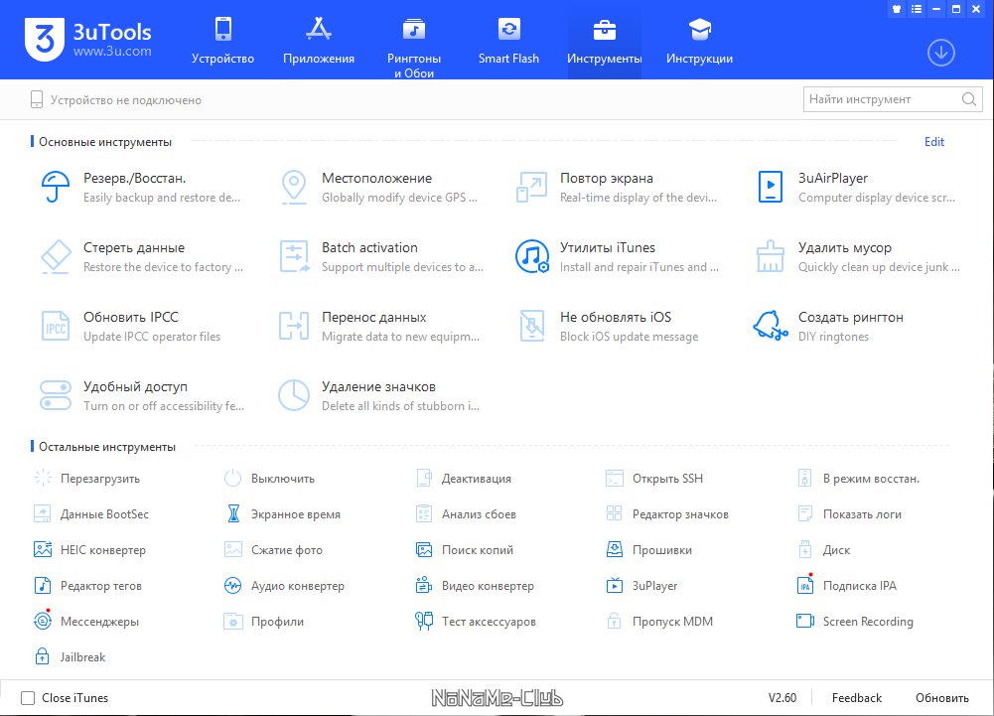Click Диск tool

823,550
